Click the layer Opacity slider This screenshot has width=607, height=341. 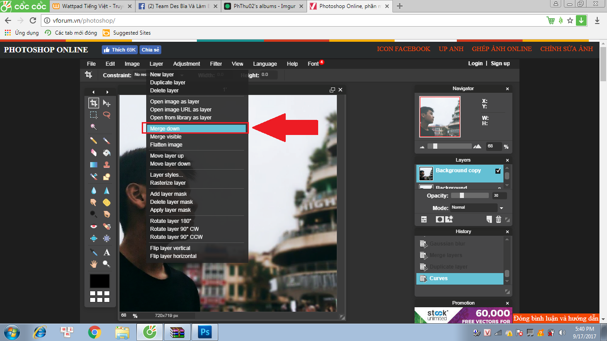click(470, 195)
